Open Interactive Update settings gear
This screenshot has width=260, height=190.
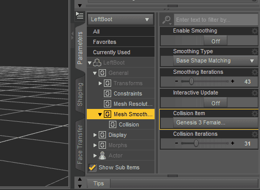pyautogui.click(x=255, y=93)
